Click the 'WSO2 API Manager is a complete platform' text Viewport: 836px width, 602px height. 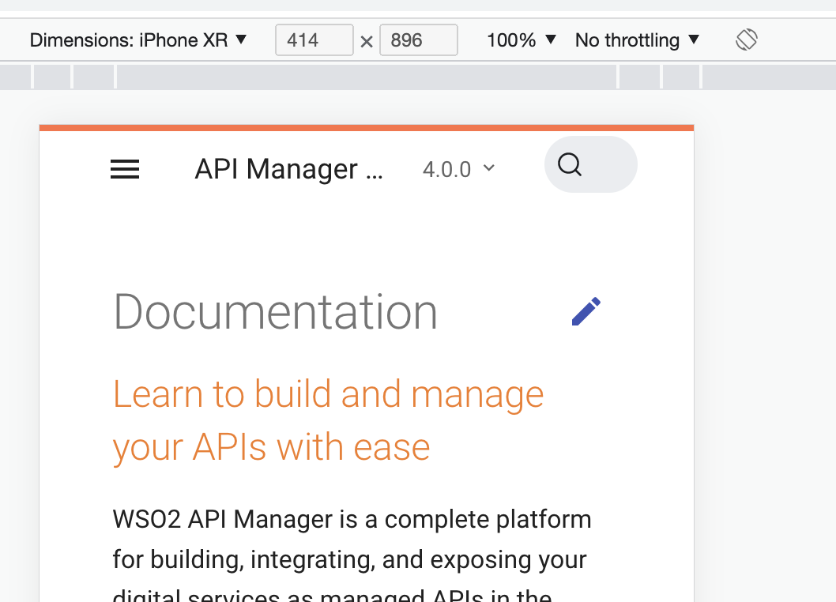[x=352, y=519]
